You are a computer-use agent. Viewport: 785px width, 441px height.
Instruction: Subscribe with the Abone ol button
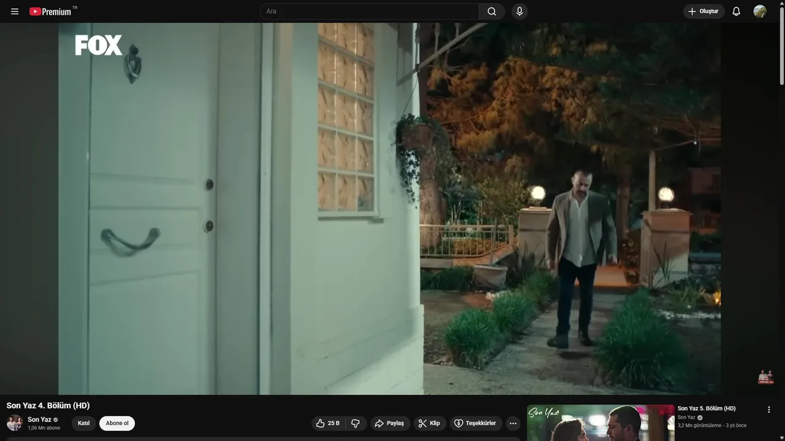click(x=117, y=423)
